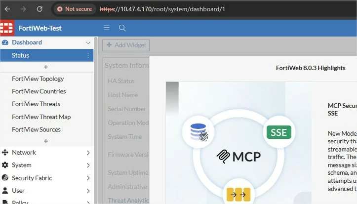Click the sidebar vertical scrollbar

(96, 120)
